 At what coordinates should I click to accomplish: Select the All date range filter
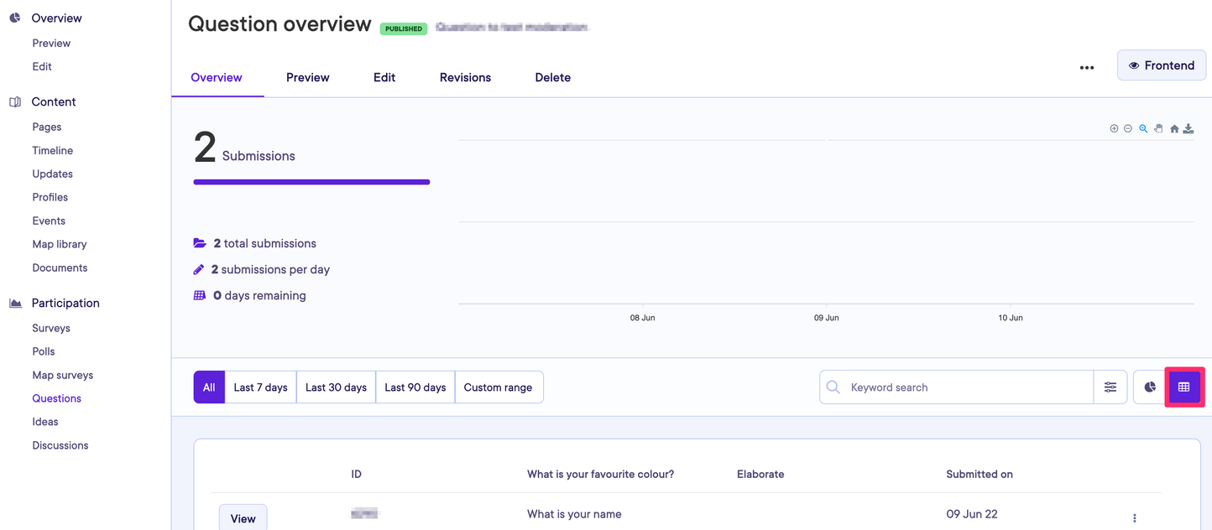click(209, 387)
